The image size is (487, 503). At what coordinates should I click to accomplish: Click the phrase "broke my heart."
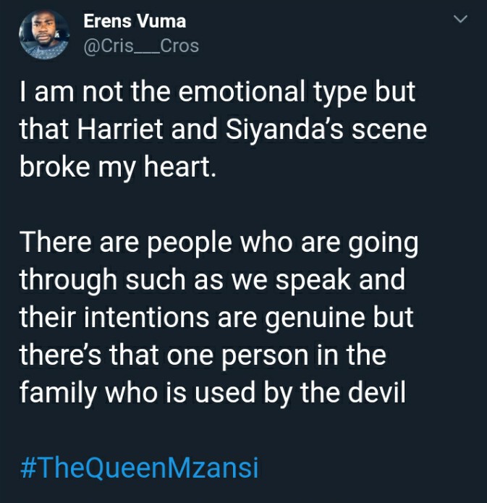click(x=118, y=167)
